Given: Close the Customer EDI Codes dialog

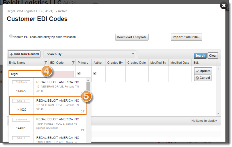Looking at the screenshot, I should pos(223,5).
